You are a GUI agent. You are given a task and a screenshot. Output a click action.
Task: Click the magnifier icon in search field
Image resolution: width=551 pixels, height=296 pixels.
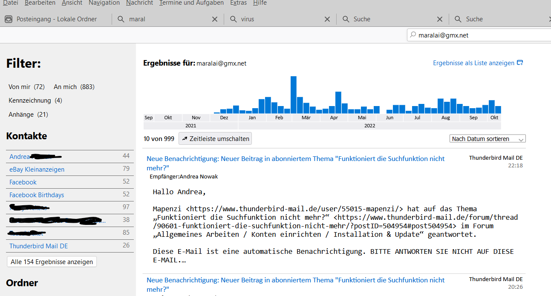tap(413, 35)
